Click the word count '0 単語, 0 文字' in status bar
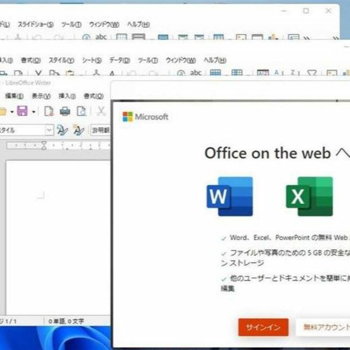350x350 pixels. [x=66, y=321]
